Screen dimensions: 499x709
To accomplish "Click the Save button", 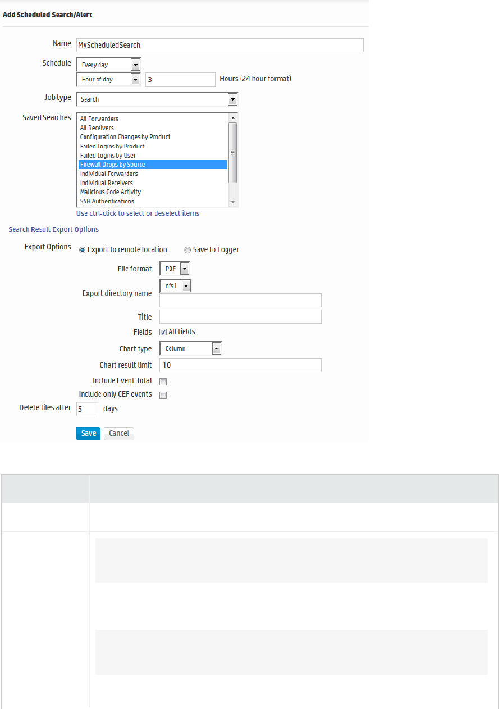I will [88, 434].
